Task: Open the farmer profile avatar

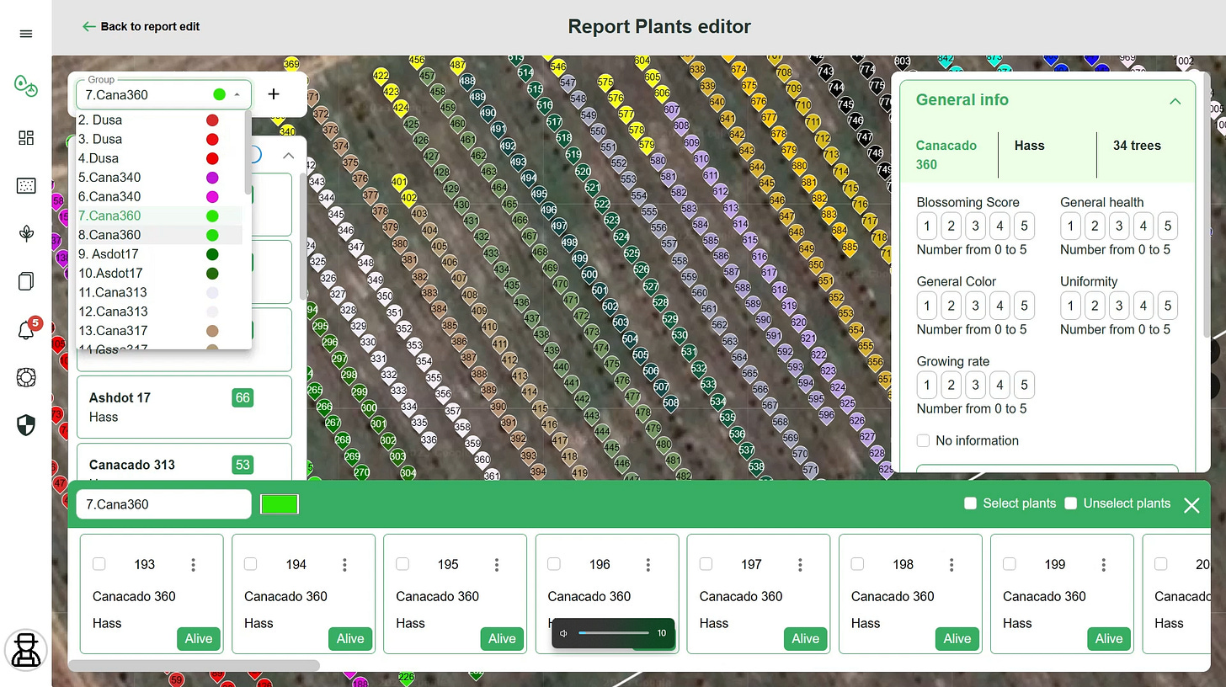Action: click(x=25, y=649)
